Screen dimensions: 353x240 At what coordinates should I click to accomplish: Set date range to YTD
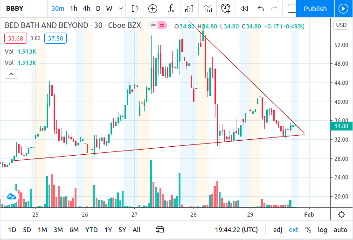coord(91,230)
